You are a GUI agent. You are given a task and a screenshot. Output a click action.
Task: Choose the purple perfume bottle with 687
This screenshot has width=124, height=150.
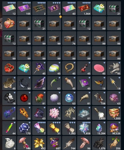coord(54,143)
